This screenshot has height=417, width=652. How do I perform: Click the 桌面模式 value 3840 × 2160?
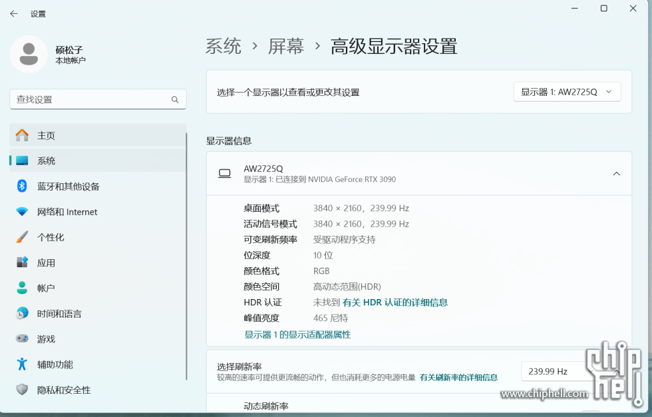pyautogui.click(x=361, y=208)
